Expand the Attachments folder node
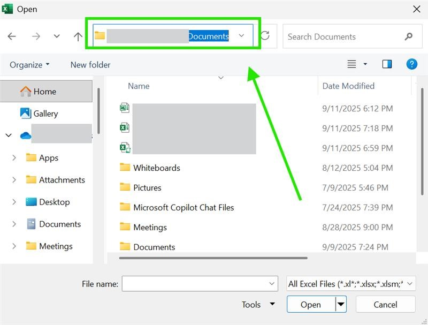This screenshot has width=428, height=325. pyautogui.click(x=14, y=180)
